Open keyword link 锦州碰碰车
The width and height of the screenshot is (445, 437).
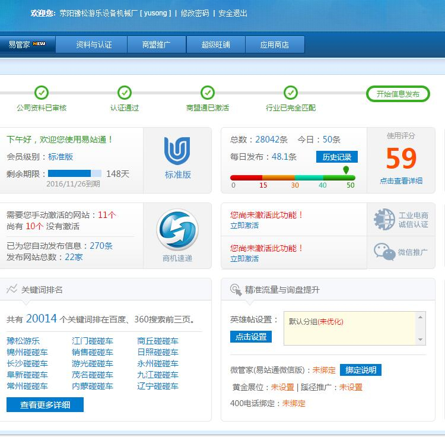click(27, 352)
